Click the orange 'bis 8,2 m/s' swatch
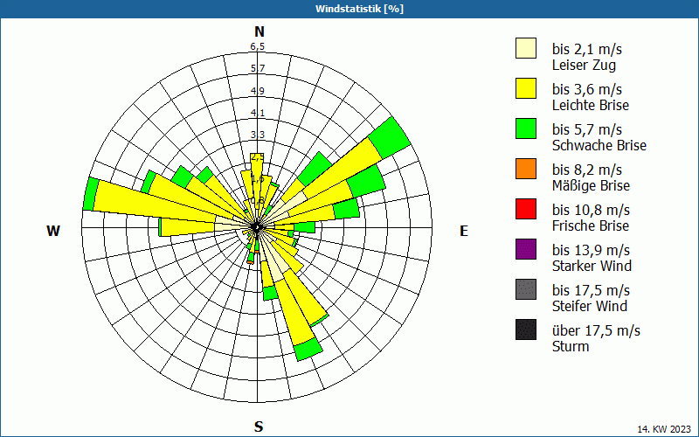Viewport: 699px width, 437px height. point(526,169)
